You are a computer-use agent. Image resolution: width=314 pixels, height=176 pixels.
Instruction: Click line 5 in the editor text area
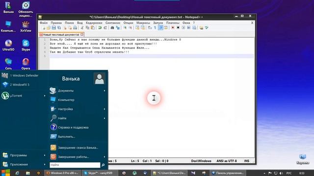pyautogui.click(x=152, y=56)
